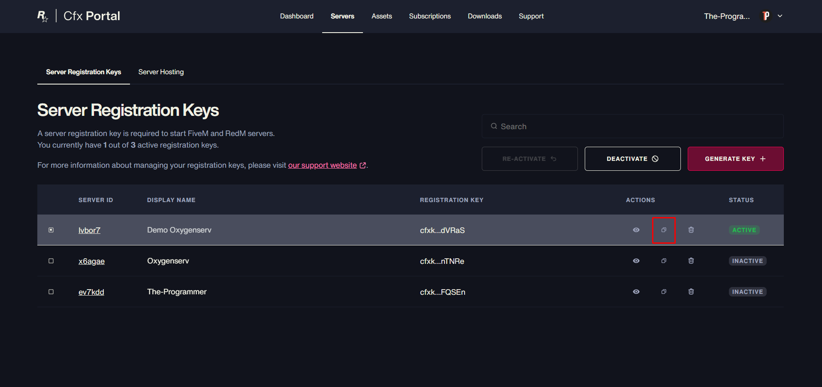Expand the account dropdown chevron

[x=780, y=16]
